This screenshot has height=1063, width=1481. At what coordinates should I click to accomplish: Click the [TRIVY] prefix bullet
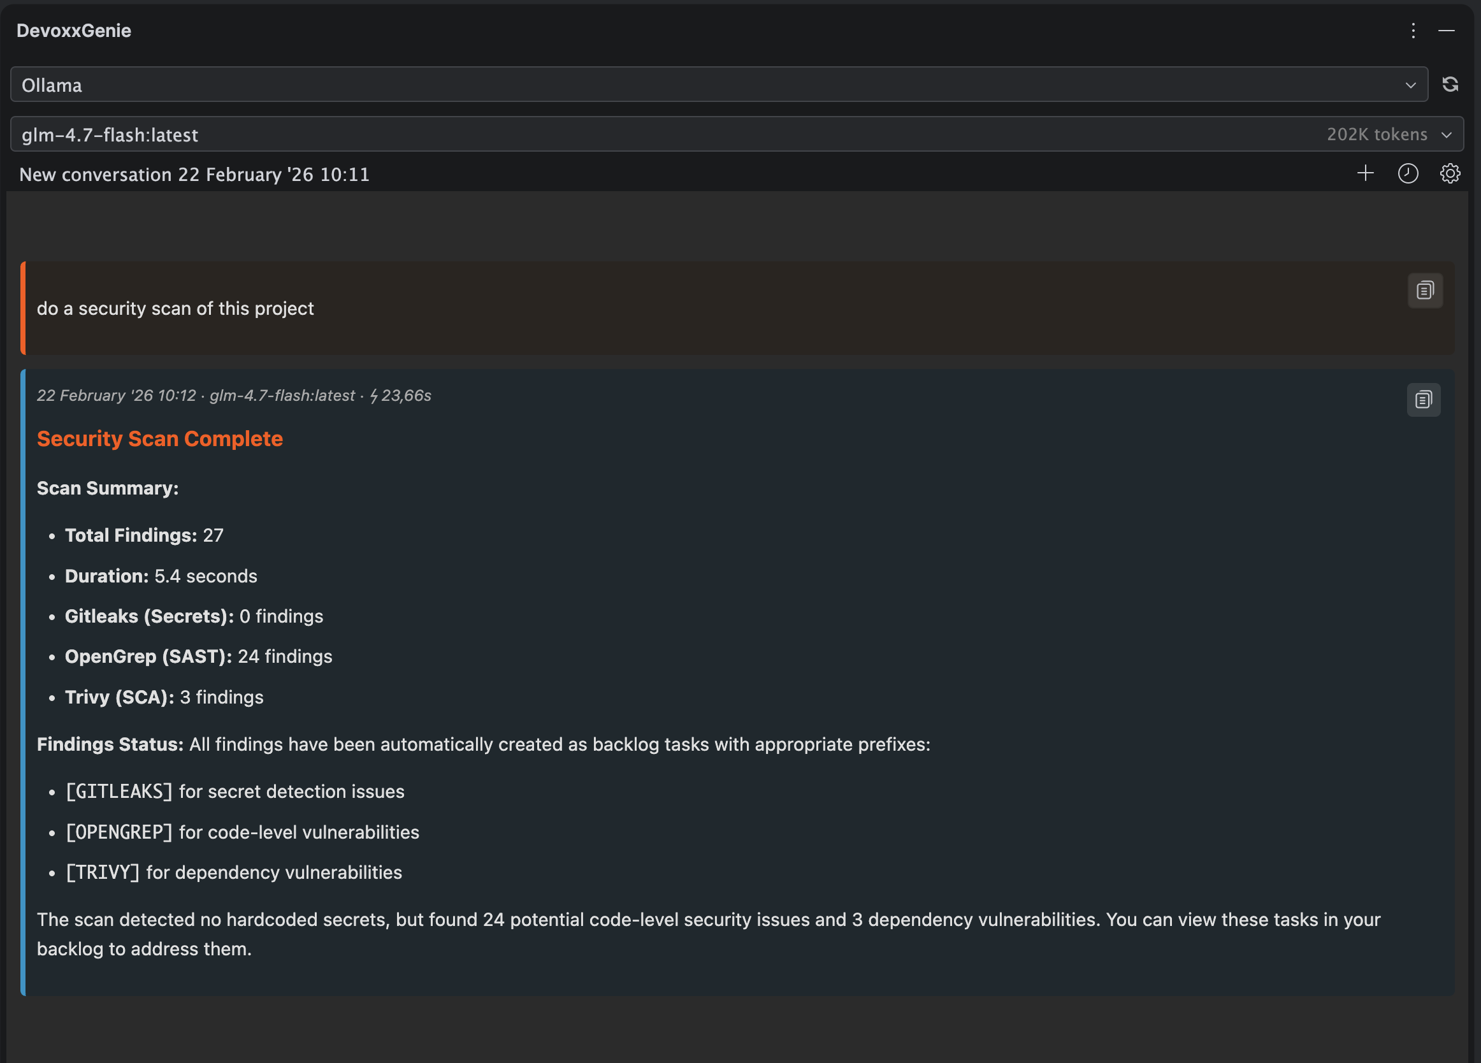point(234,872)
